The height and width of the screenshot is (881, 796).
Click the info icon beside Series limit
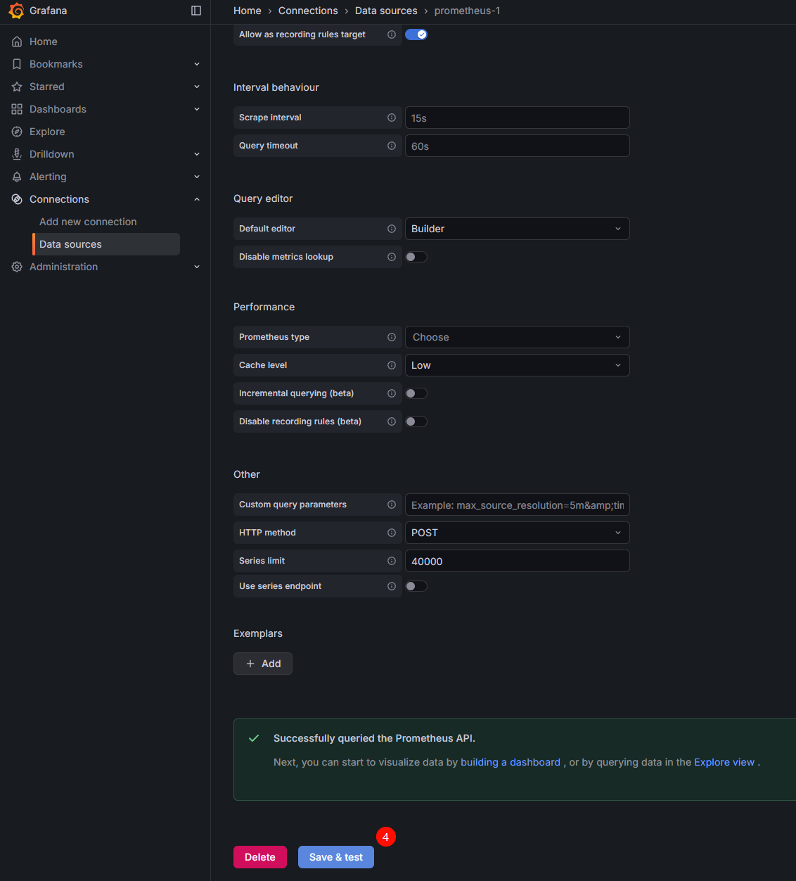pyautogui.click(x=392, y=561)
